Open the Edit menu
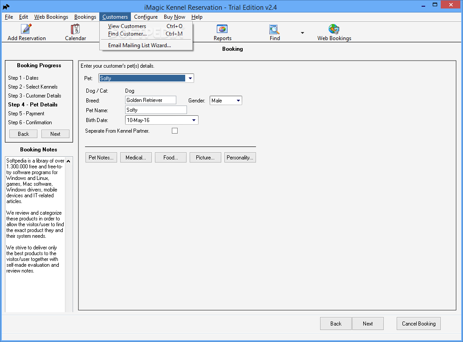Image resolution: width=463 pixels, height=342 pixels. [x=23, y=17]
